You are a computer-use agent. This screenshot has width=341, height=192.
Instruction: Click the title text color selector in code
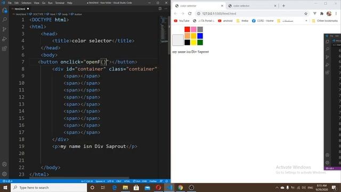92,41
